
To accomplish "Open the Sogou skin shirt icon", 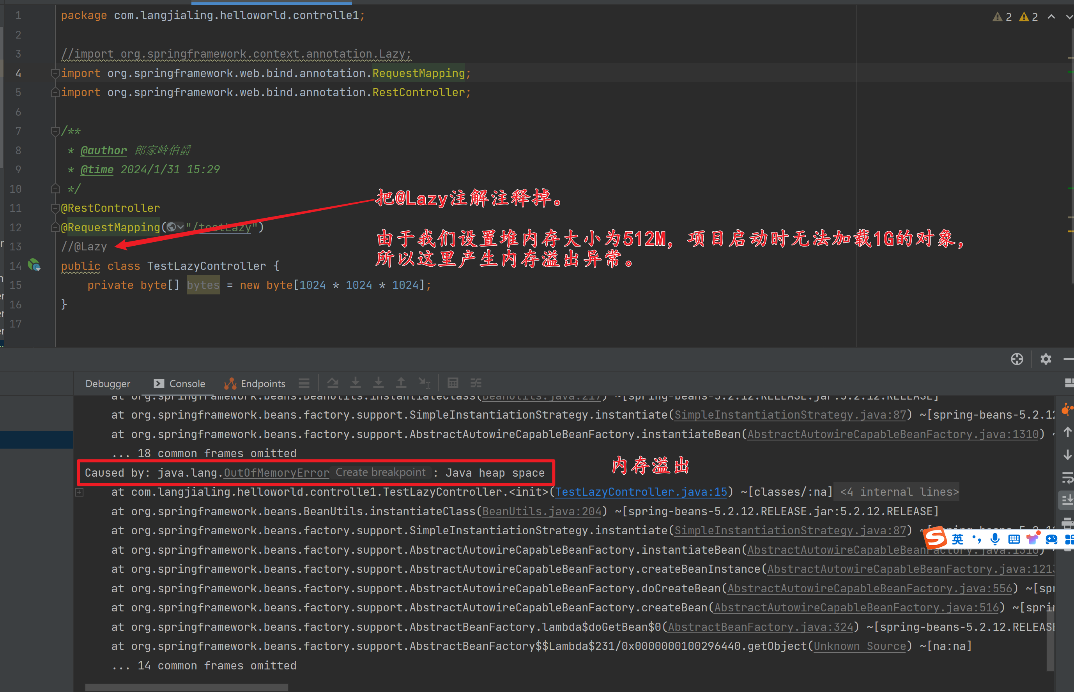I will 1033,539.
